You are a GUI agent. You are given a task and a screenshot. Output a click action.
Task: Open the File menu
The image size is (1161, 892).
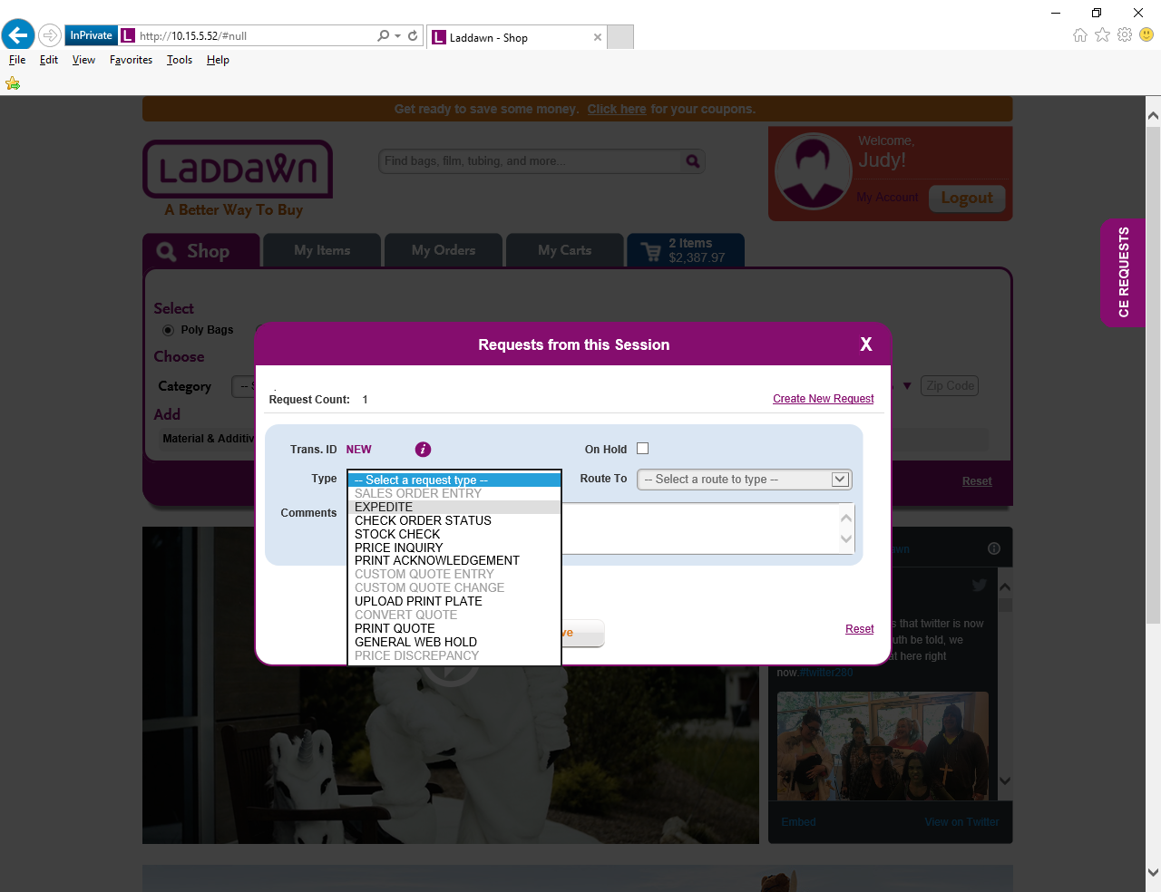coord(17,60)
